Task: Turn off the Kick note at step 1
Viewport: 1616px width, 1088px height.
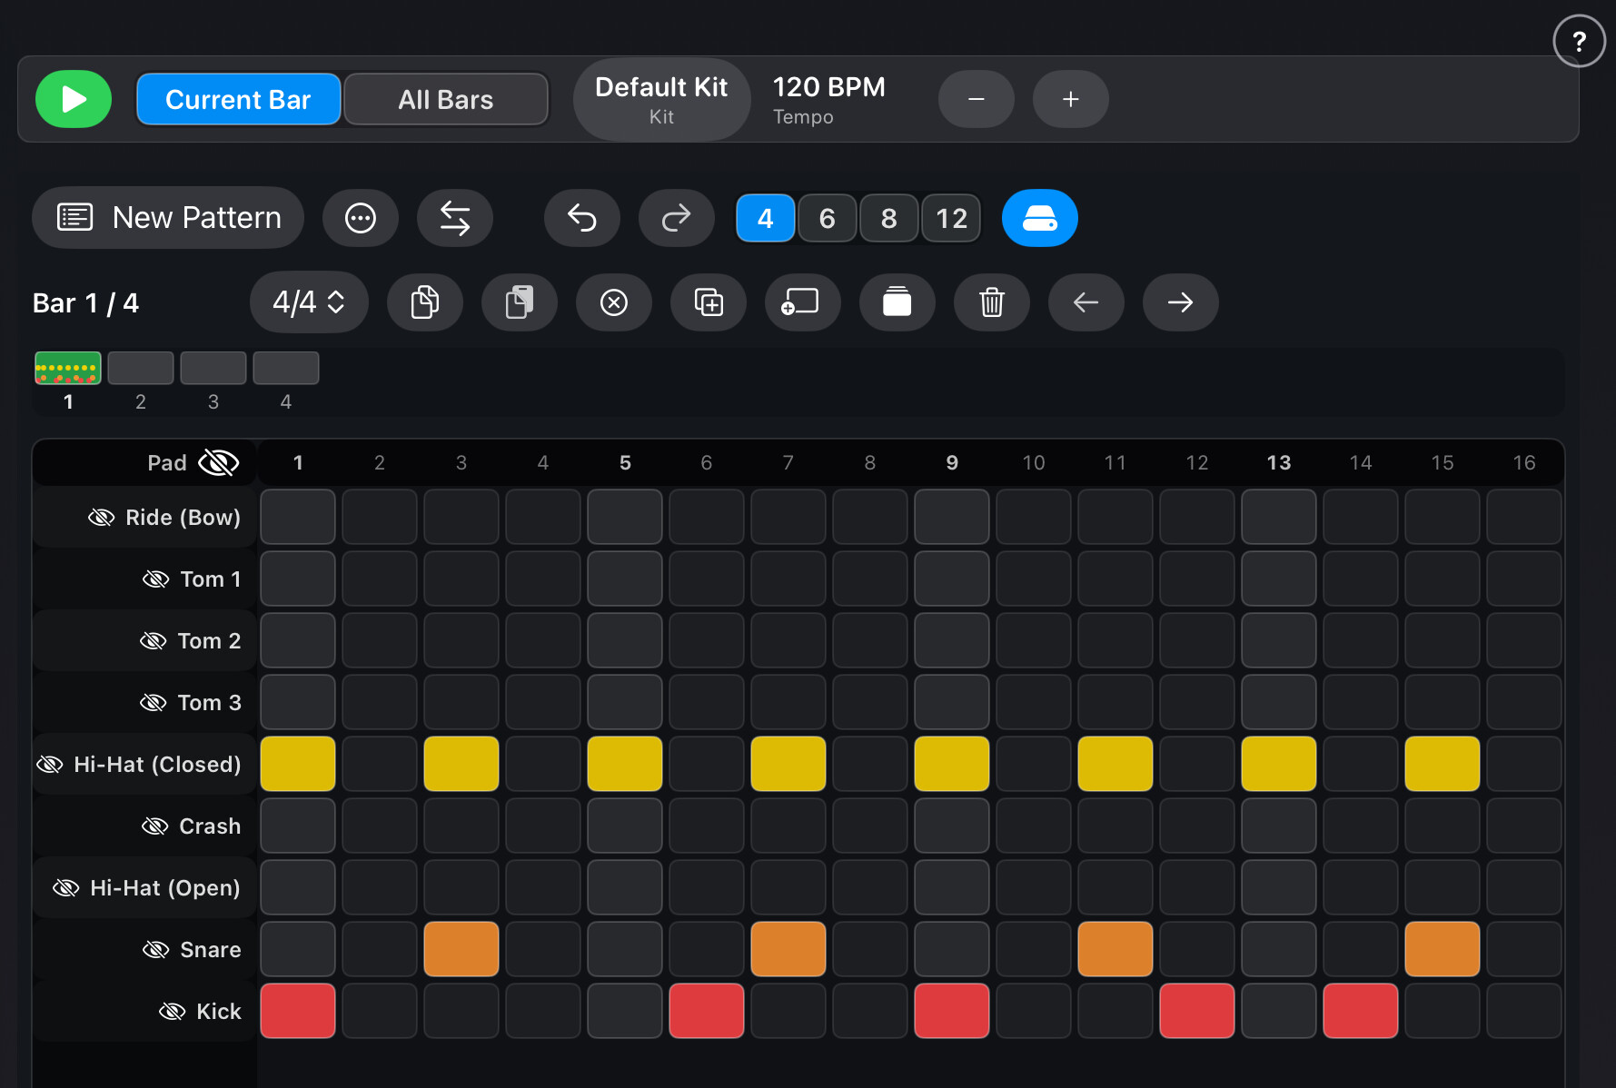Action: coord(298,1011)
